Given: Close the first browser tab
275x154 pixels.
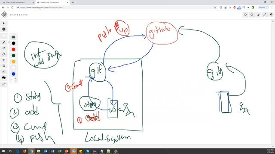Looking at the screenshot, I should pyautogui.click(x=33, y=3).
